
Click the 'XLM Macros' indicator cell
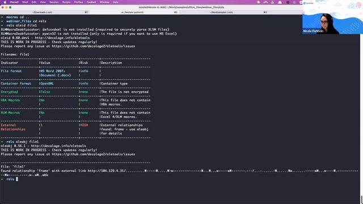pos(10,113)
